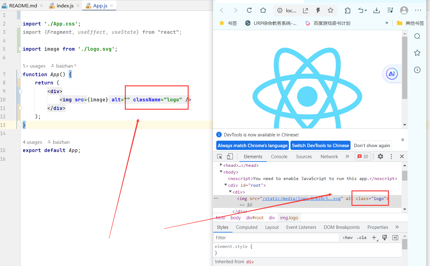Switch to the Sources tab
430x266 pixels.
coord(304,156)
